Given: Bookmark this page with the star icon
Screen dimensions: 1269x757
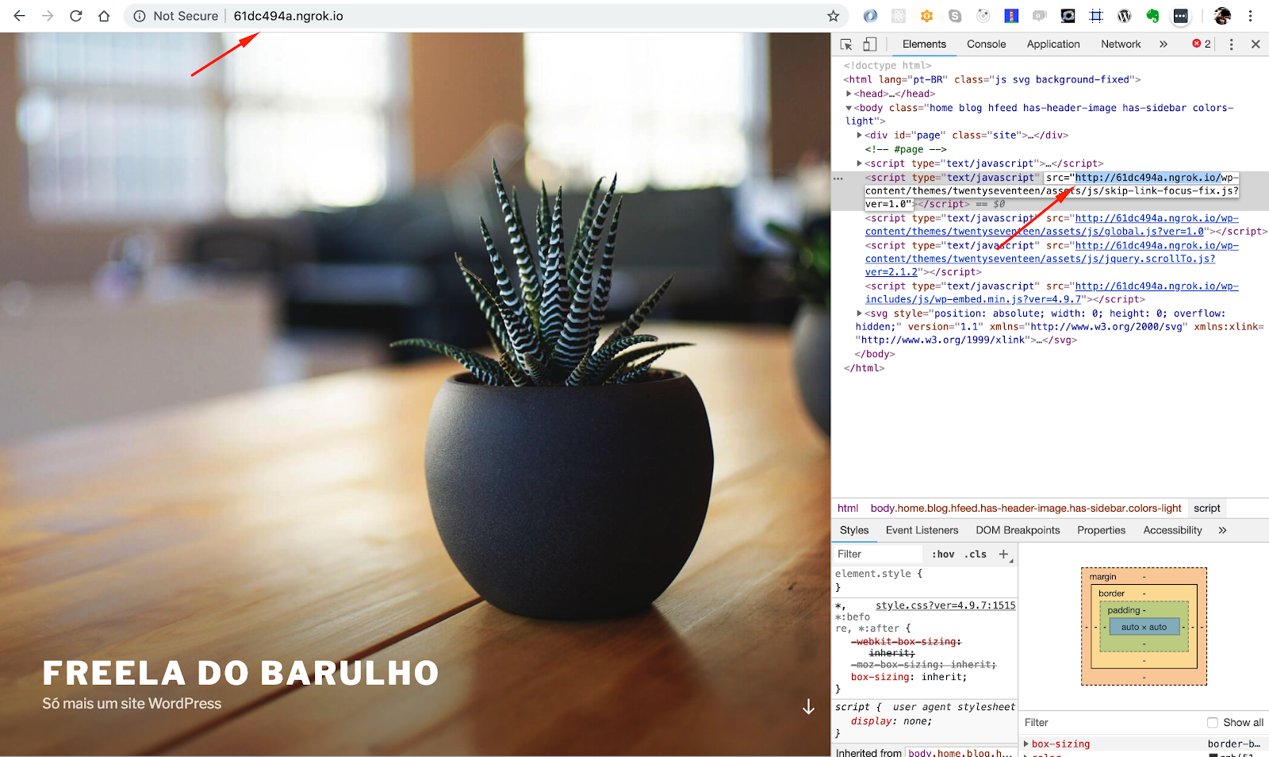Looking at the screenshot, I should pos(833,16).
